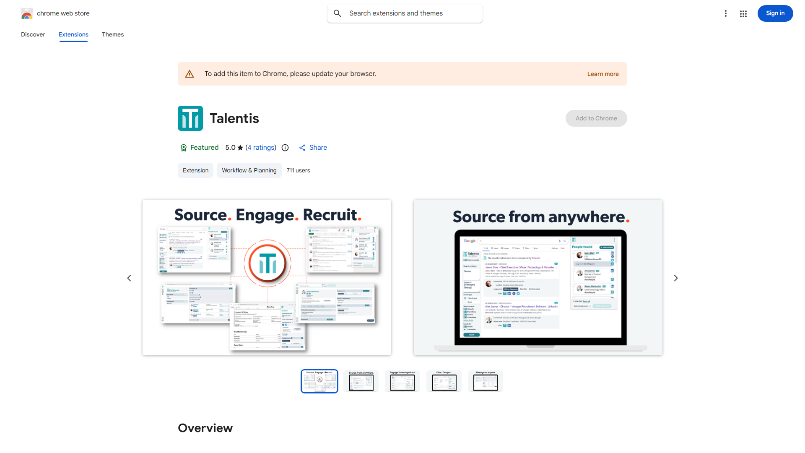Switch to the Themes tab
The height and width of the screenshot is (453, 805).
coord(112,34)
